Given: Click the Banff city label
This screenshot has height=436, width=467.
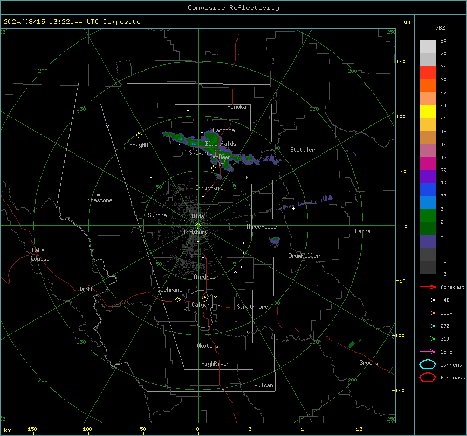Looking at the screenshot, I should [86, 289].
